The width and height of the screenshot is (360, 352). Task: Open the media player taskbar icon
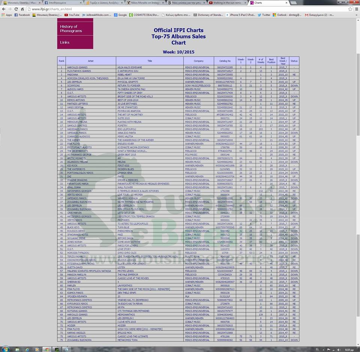tap(37, 349)
